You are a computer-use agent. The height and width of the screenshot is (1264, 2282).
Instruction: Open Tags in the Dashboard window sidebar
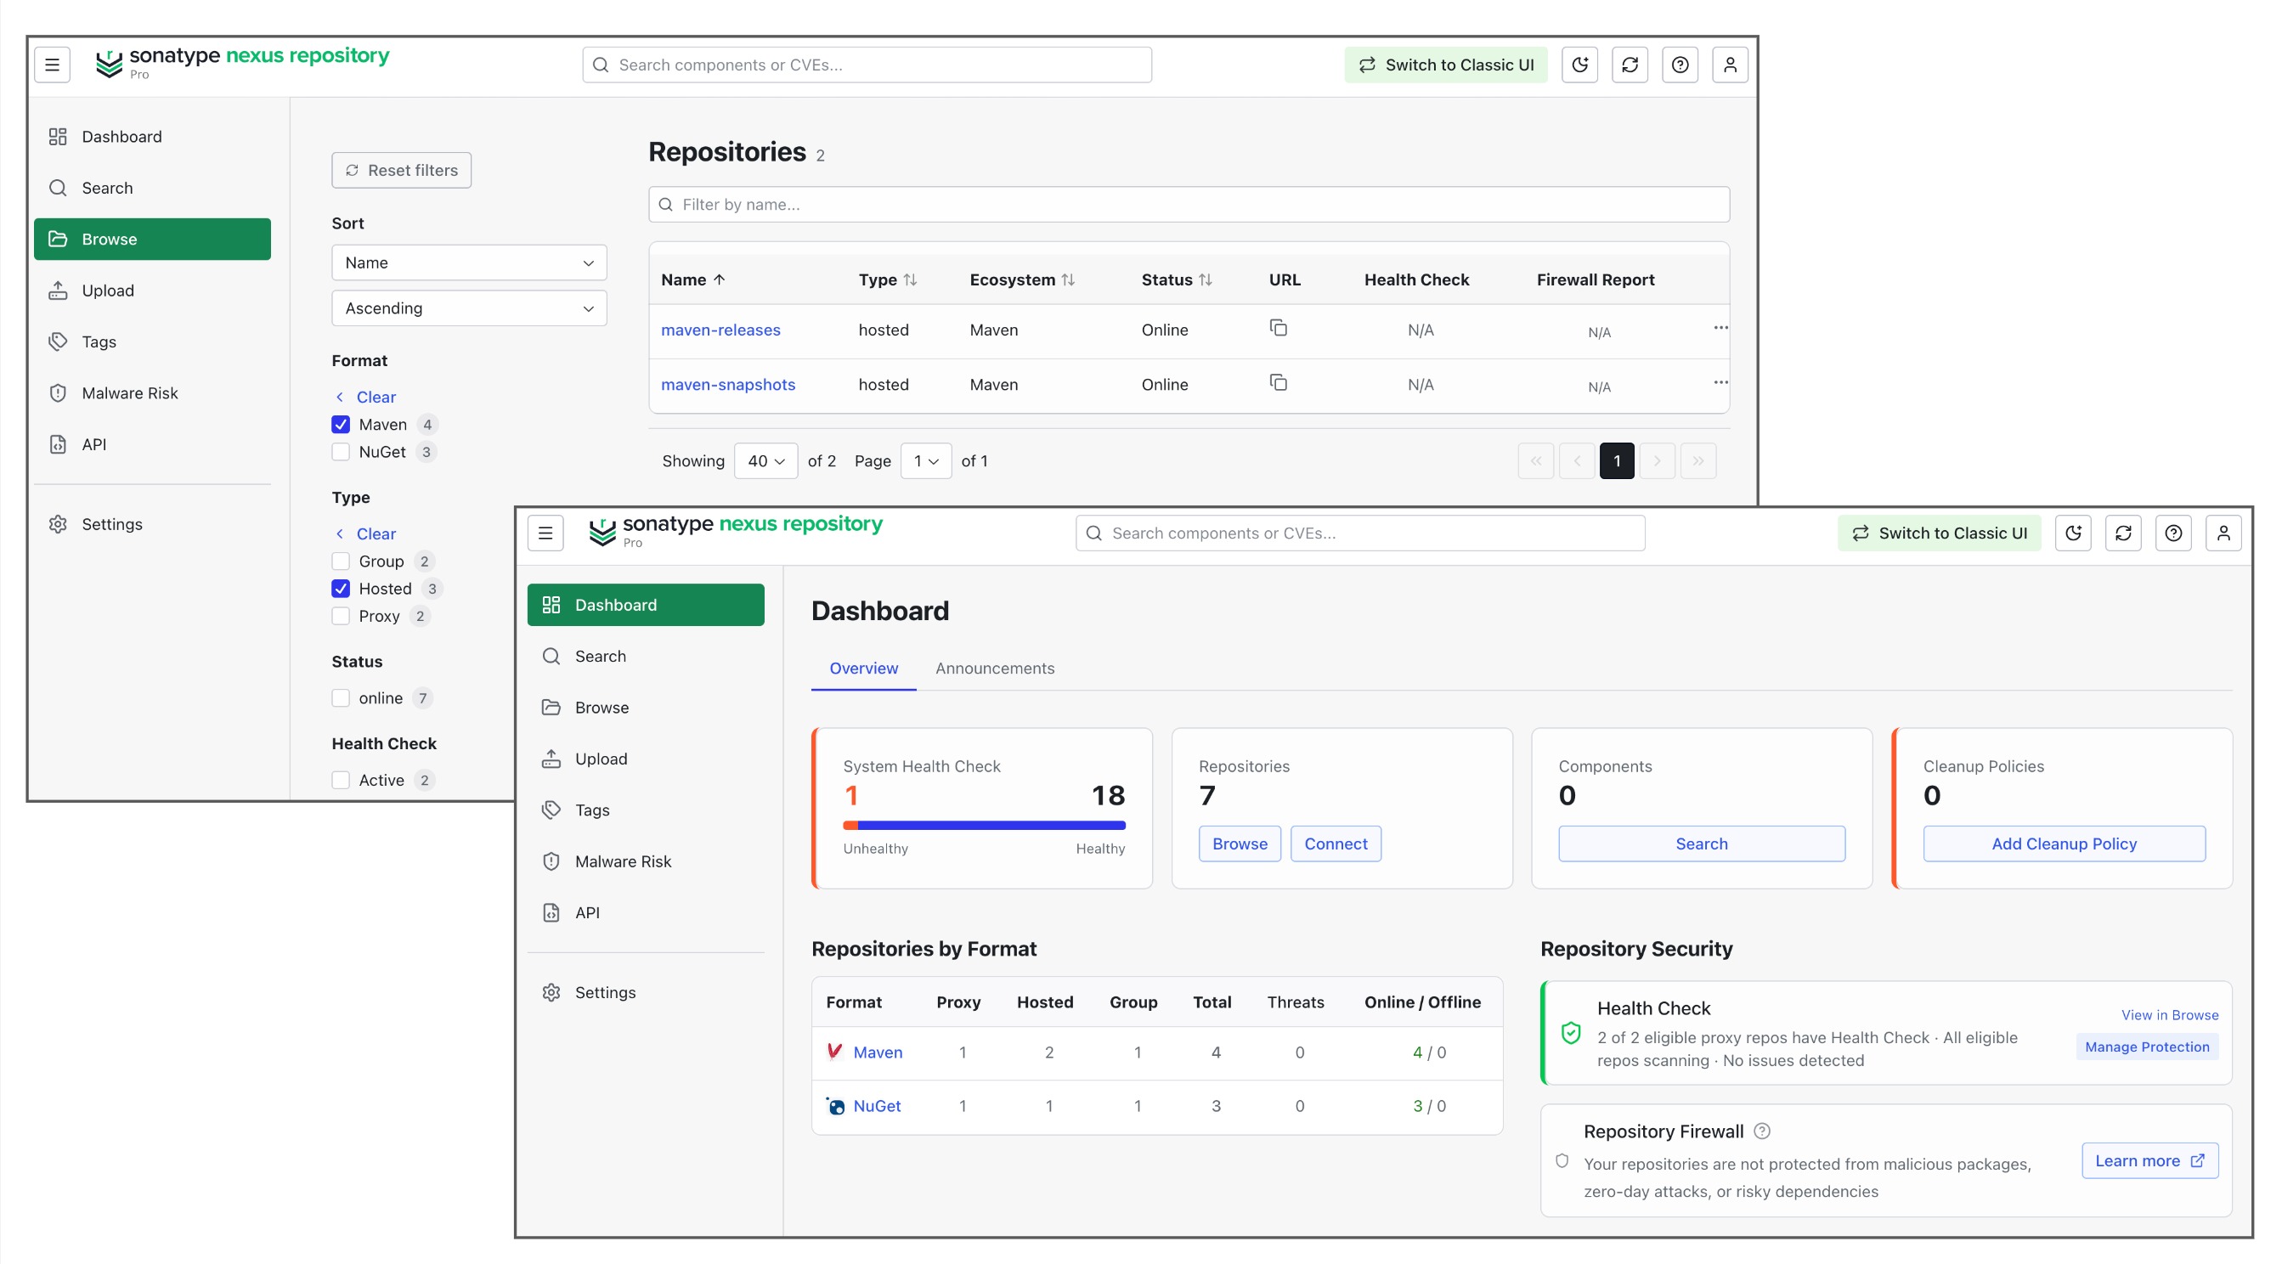point(646,810)
